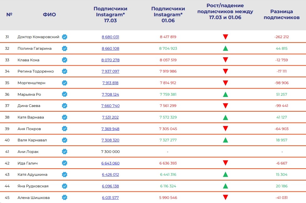Click verified badge next to Доктор Комаровский
The height and width of the screenshot is (203, 306).
pos(65,37)
